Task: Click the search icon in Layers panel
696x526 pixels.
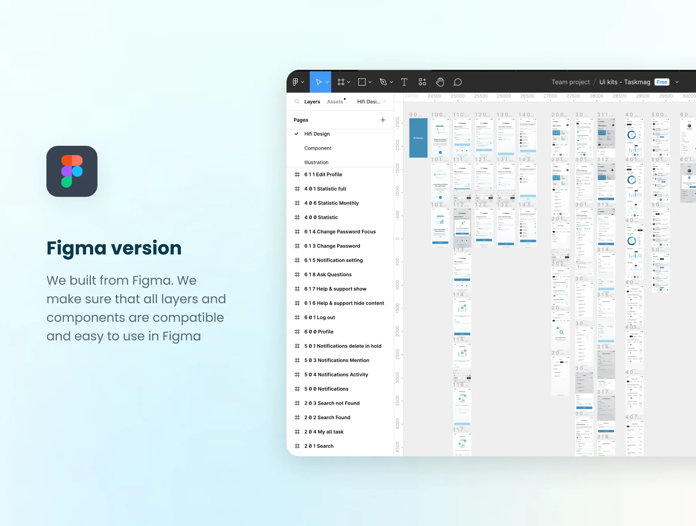Action: point(297,101)
